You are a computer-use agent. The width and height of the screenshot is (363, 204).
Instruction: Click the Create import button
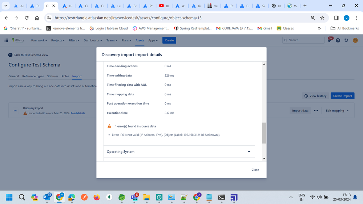click(x=342, y=96)
